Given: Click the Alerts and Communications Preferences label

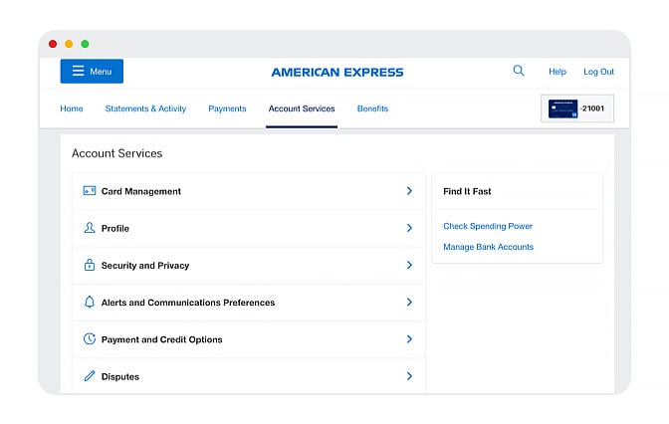Looking at the screenshot, I should (x=188, y=303).
